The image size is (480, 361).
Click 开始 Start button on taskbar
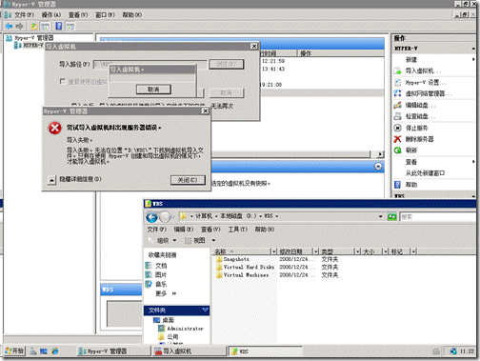point(14,351)
